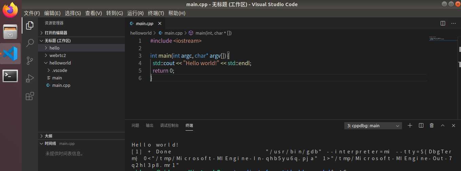Open the Explorer view in activity bar

(x=30, y=25)
